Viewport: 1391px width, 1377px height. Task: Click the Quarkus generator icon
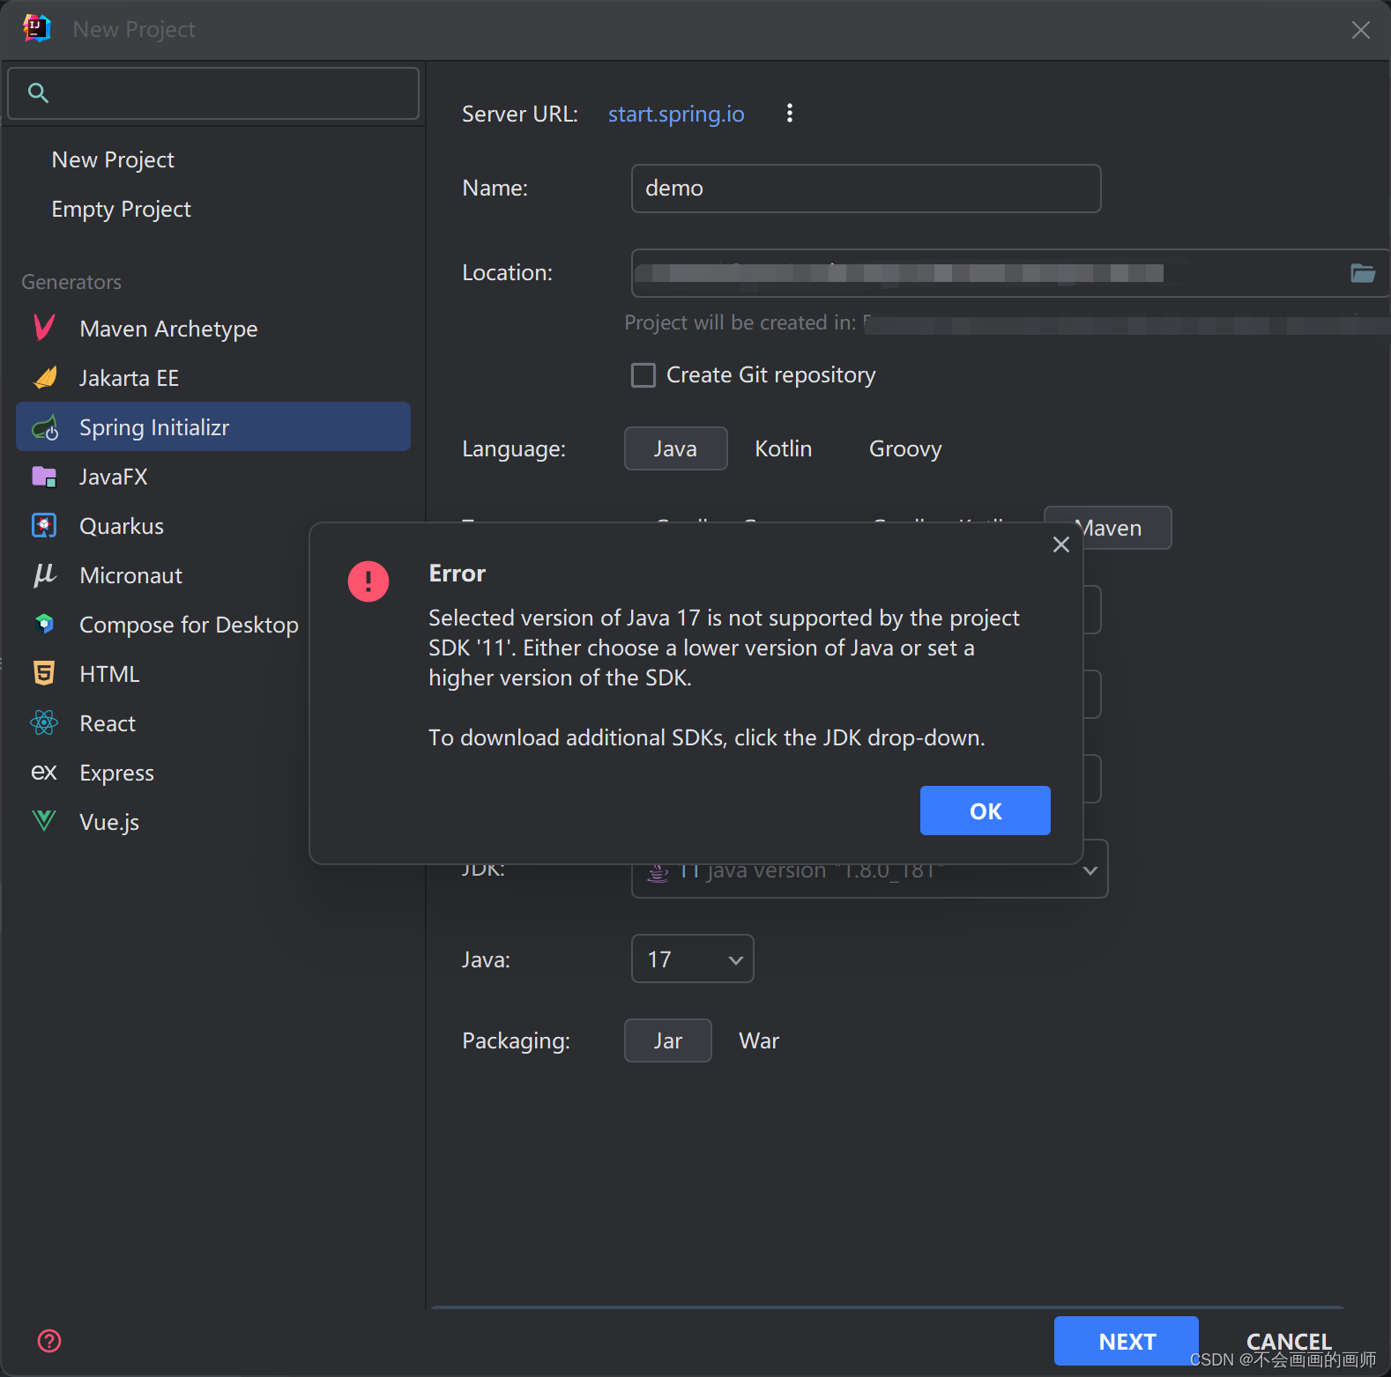44,526
